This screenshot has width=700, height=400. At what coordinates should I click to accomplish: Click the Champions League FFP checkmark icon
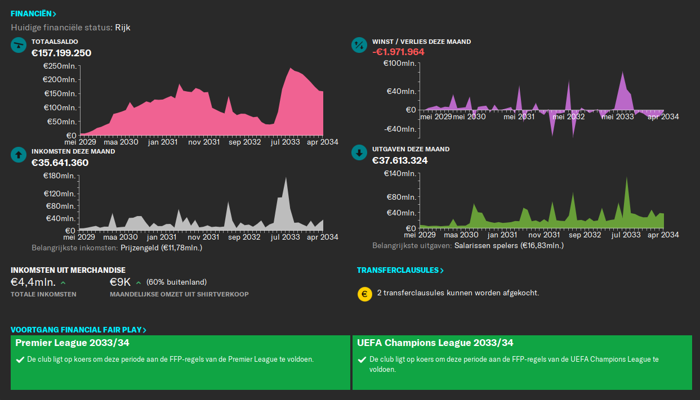(x=362, y=359)
